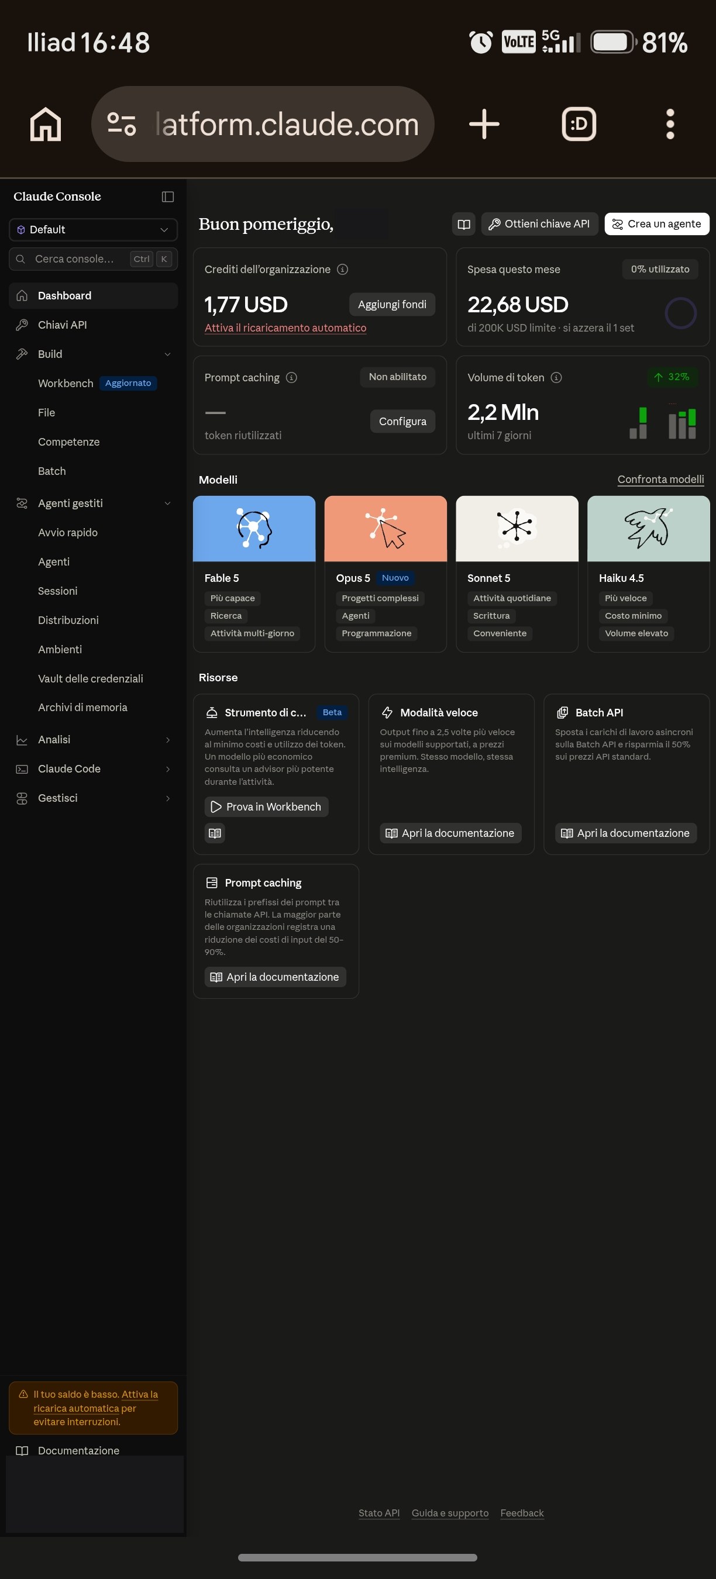Expand the Gestisci section
The image size is (716, 1579).
pyautogui.click(x=93, y=799)
